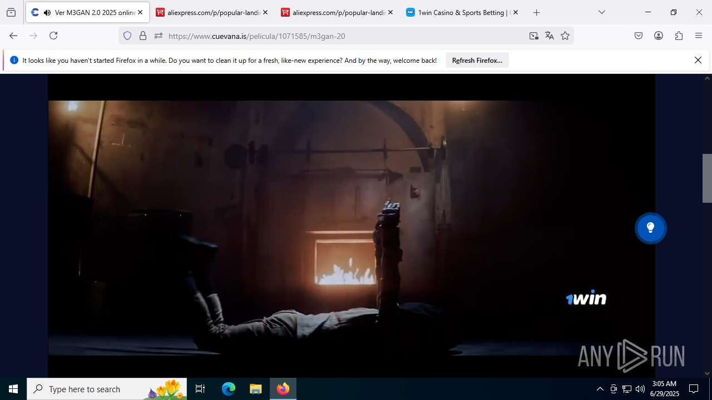Click Firefox taskbar icon
Image resolution: width=712 pixels, height=400 pixels.
click(x=283, y=389)
